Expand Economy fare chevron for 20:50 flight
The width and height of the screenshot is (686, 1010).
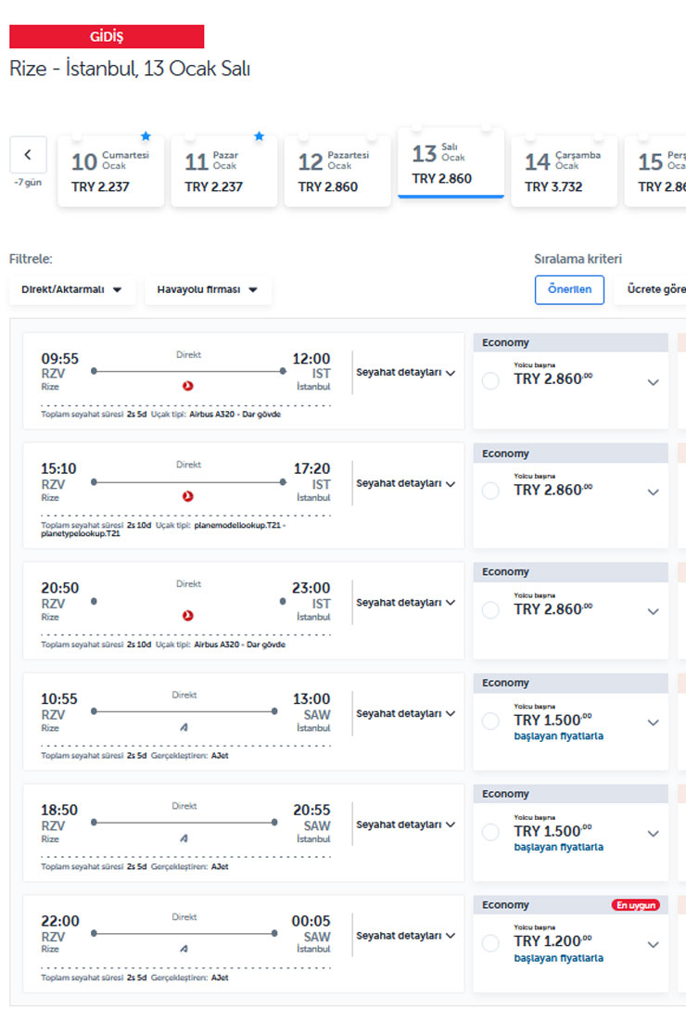pyautogui.click(x=653, y=612)
